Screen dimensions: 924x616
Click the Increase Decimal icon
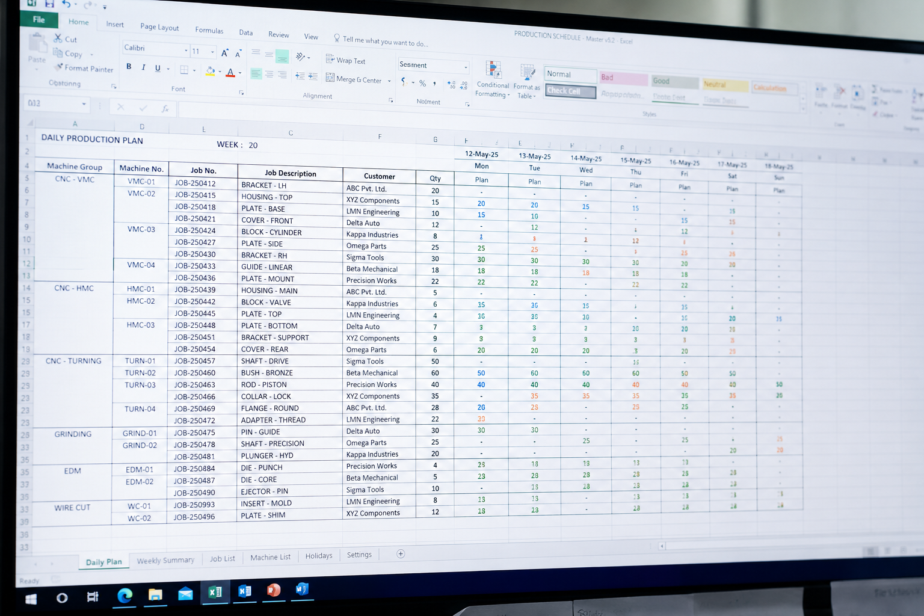(451, 85)
